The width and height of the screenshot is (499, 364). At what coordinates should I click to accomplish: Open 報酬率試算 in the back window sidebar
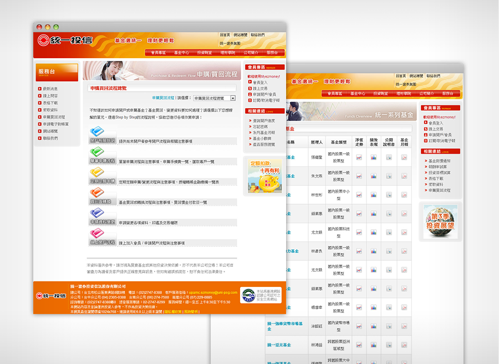point(437,166)
